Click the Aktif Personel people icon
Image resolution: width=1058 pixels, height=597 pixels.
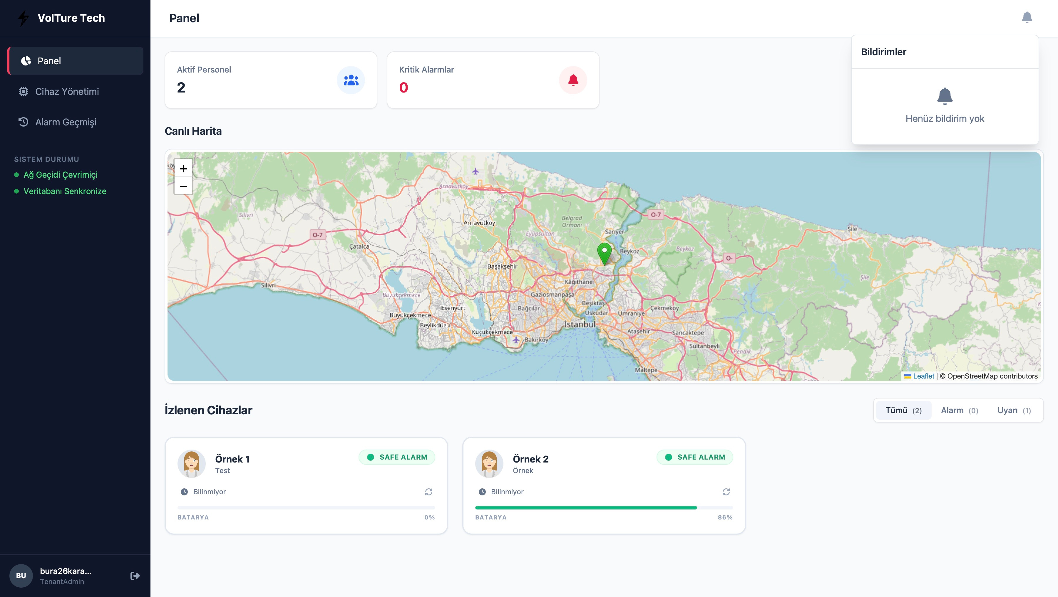[x=351, y=80]
